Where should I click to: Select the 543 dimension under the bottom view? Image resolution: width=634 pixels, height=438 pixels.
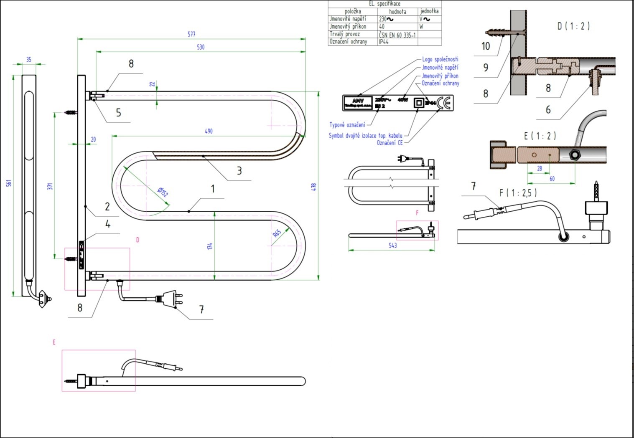point(392,246)
